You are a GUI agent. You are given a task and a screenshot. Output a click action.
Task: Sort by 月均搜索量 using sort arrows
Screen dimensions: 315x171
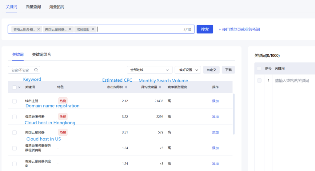(x=160, y=87)
